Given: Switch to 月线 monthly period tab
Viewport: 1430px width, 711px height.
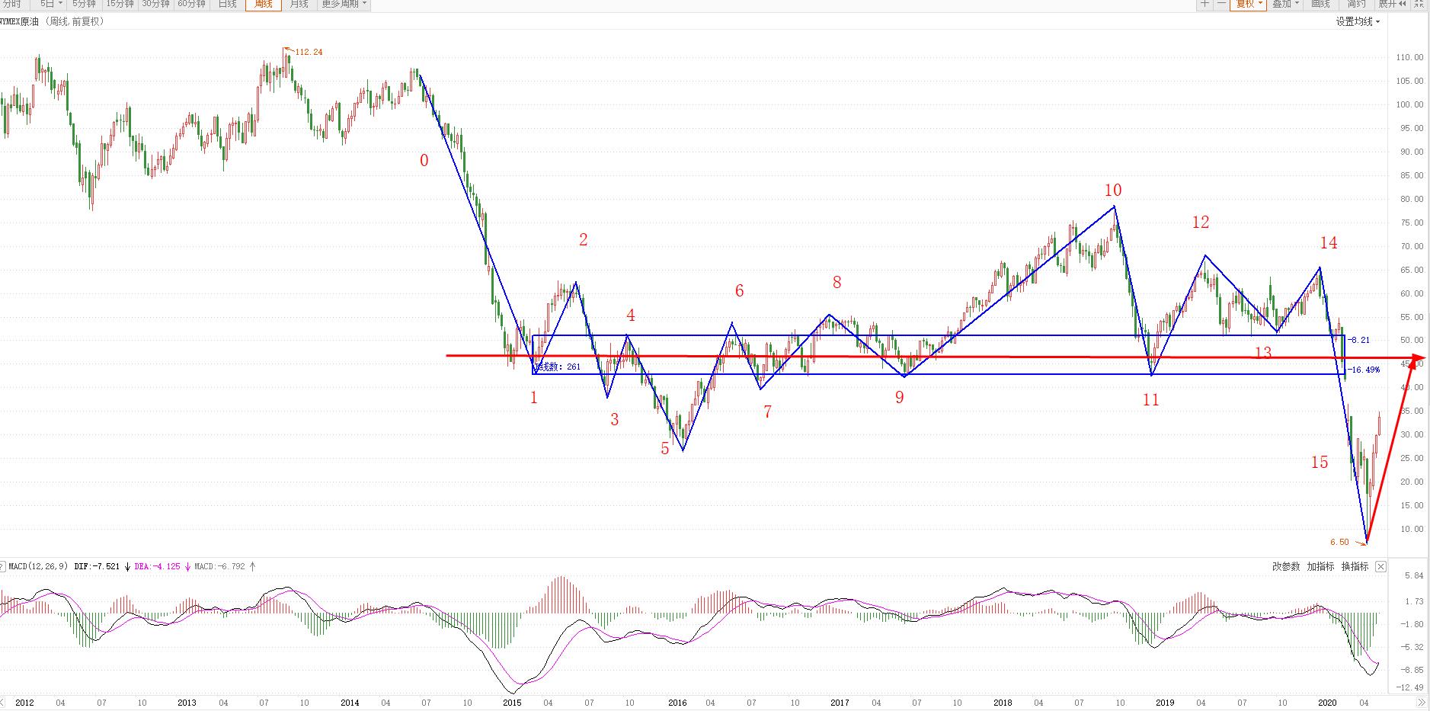Looking at the screenshot, I should [x=299, y=4].
